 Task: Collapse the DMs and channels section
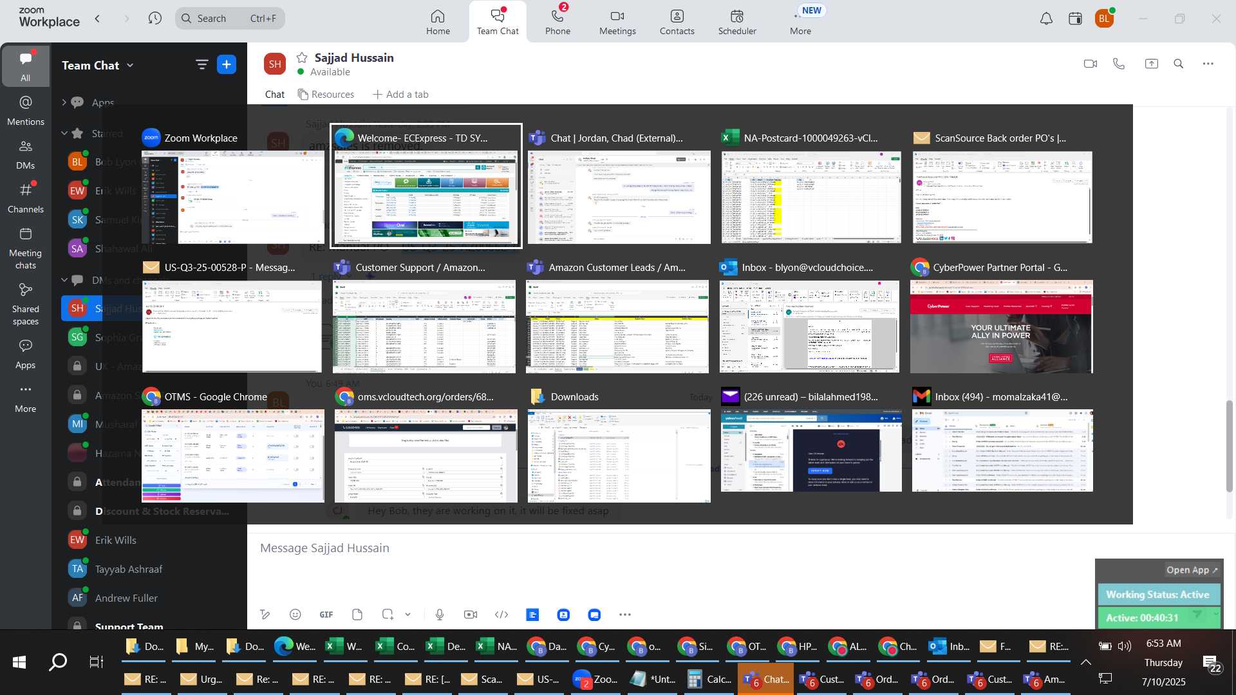pos(64,280)
